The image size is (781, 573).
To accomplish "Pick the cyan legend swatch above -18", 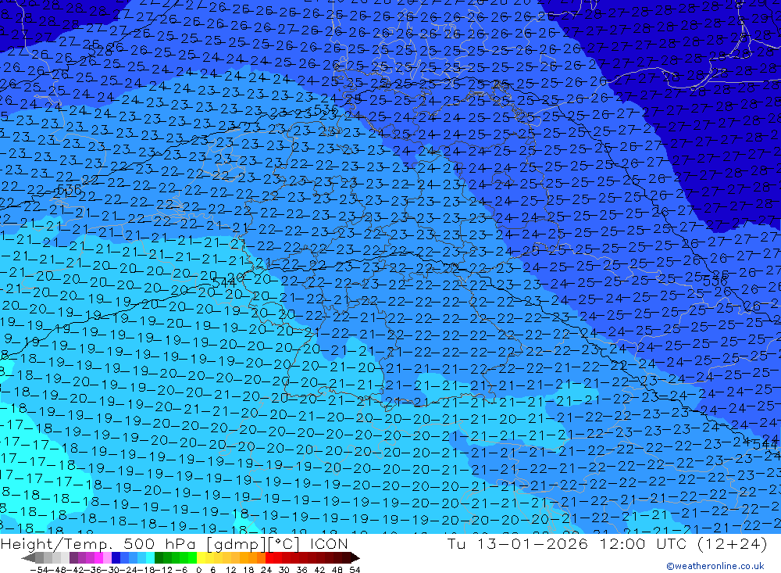I will click(x=151, y=557).
